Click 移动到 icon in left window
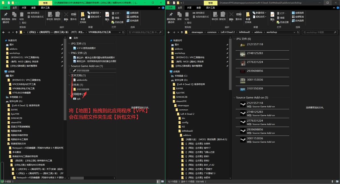340x184 pixels. (50, 16)
